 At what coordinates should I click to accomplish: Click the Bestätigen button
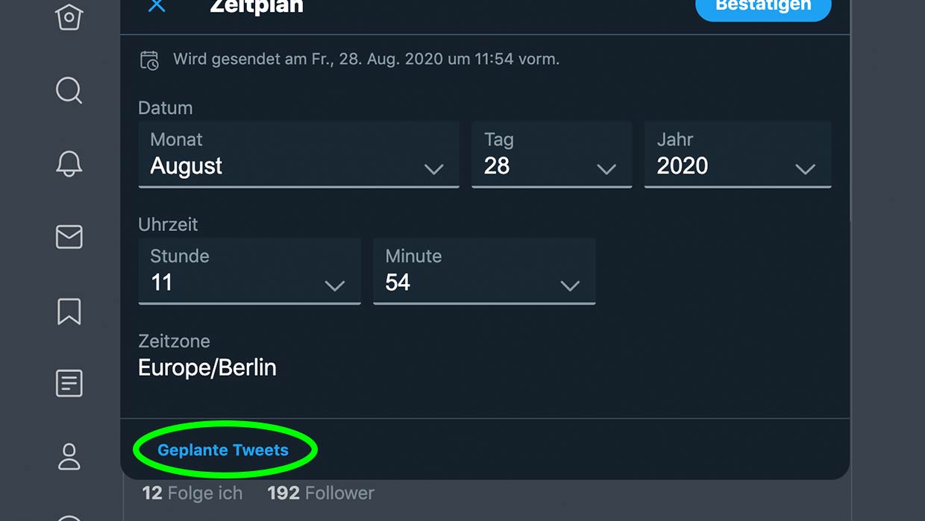coord(763,7)
